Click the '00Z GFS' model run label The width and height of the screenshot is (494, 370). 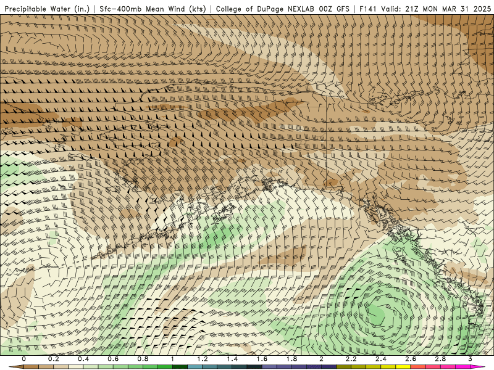pyautogui.click(x=333, y=9)
